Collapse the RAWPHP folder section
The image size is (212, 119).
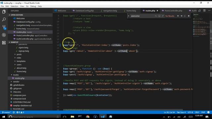pos(15,42)
